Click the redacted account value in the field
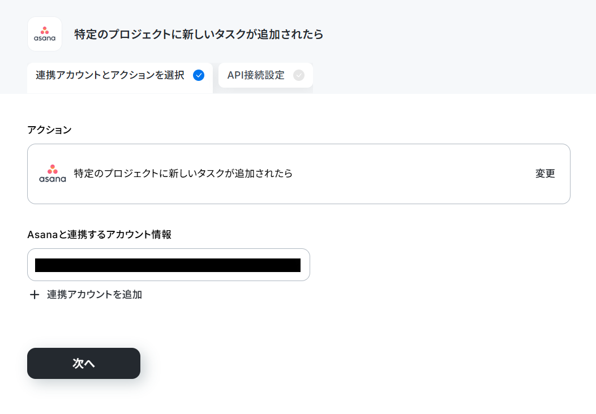This screenshot has width=596, height=414. (168, 265)
